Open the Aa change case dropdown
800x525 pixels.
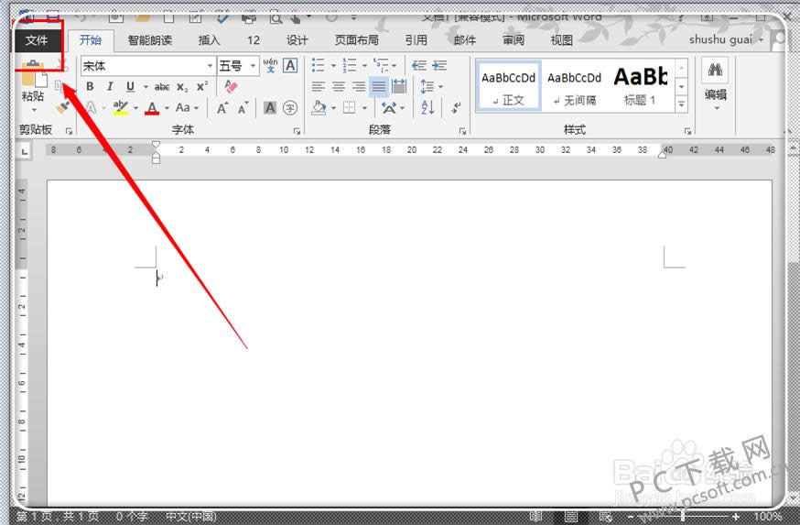pyautogui.click(x=187, y=108)
